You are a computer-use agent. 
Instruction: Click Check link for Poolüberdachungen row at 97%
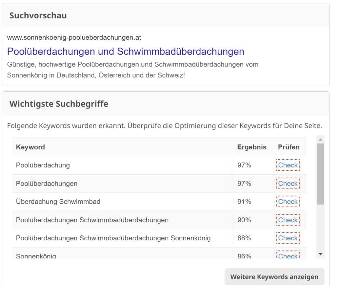pos(288,184)
